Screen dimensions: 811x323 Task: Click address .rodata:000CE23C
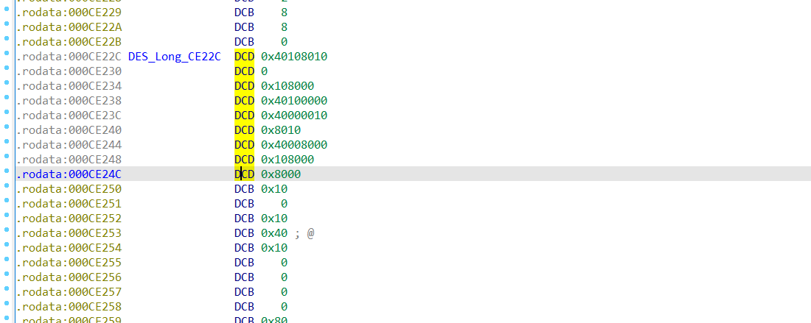(69, 115)
